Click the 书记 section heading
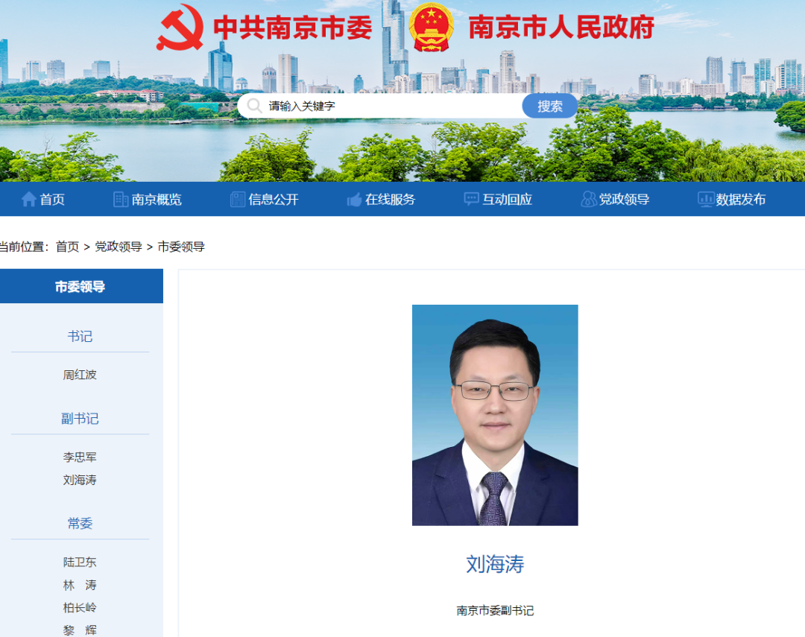 pyautogui.click(x=80, y=337)
